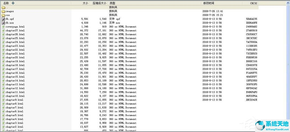Click the CRC32 value 24869A82
This screenshot has width=290, height=132.
pyautogui.click(x=252, y=27)
